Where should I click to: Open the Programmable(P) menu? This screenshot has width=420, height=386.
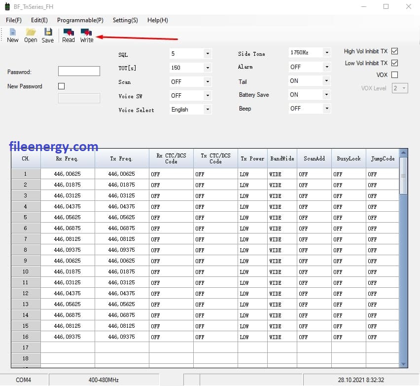pyautogui.click(x=80, y=20)
